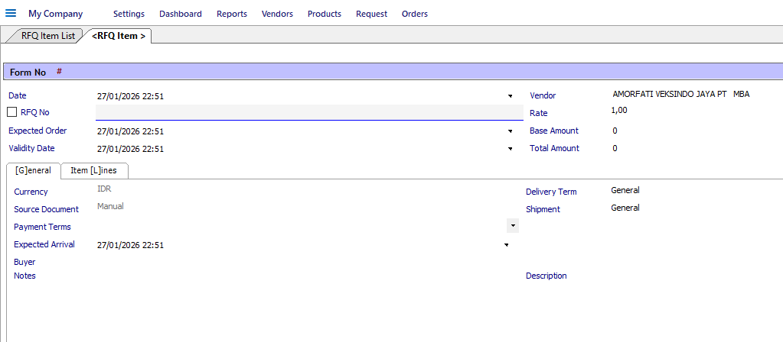Open the Reports menu
The image size is (783, 342).
232,14
